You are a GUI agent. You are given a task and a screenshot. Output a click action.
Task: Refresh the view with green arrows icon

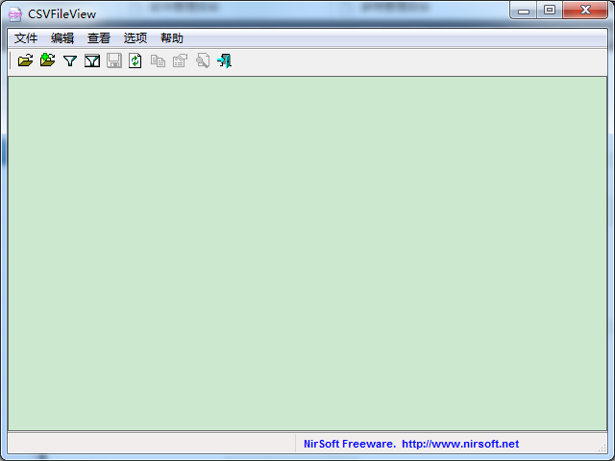tap(135, 61)
